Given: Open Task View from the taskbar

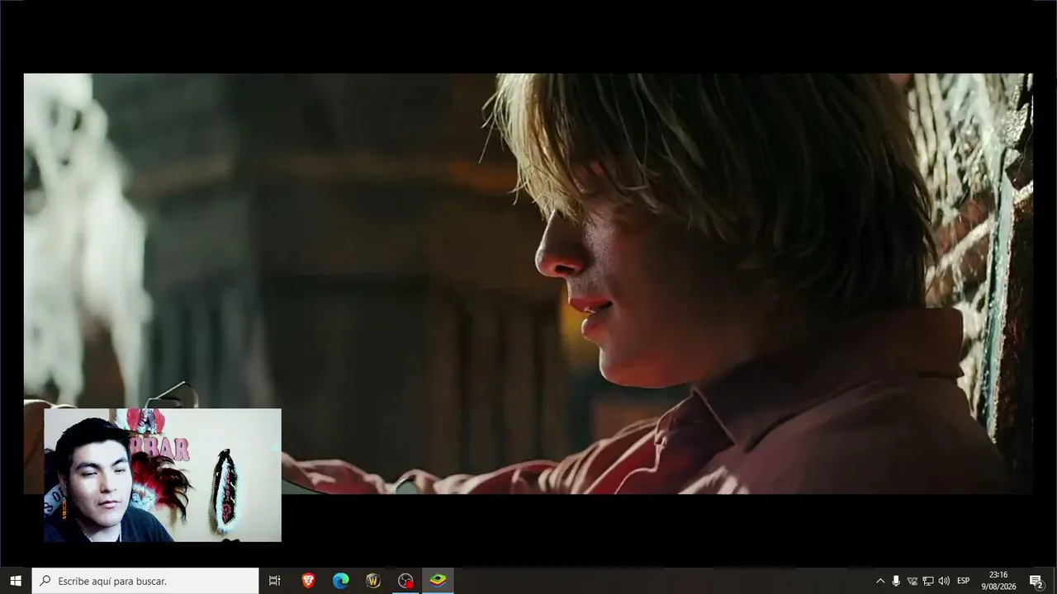Looking at the screenshot, I should pos(275,581).
